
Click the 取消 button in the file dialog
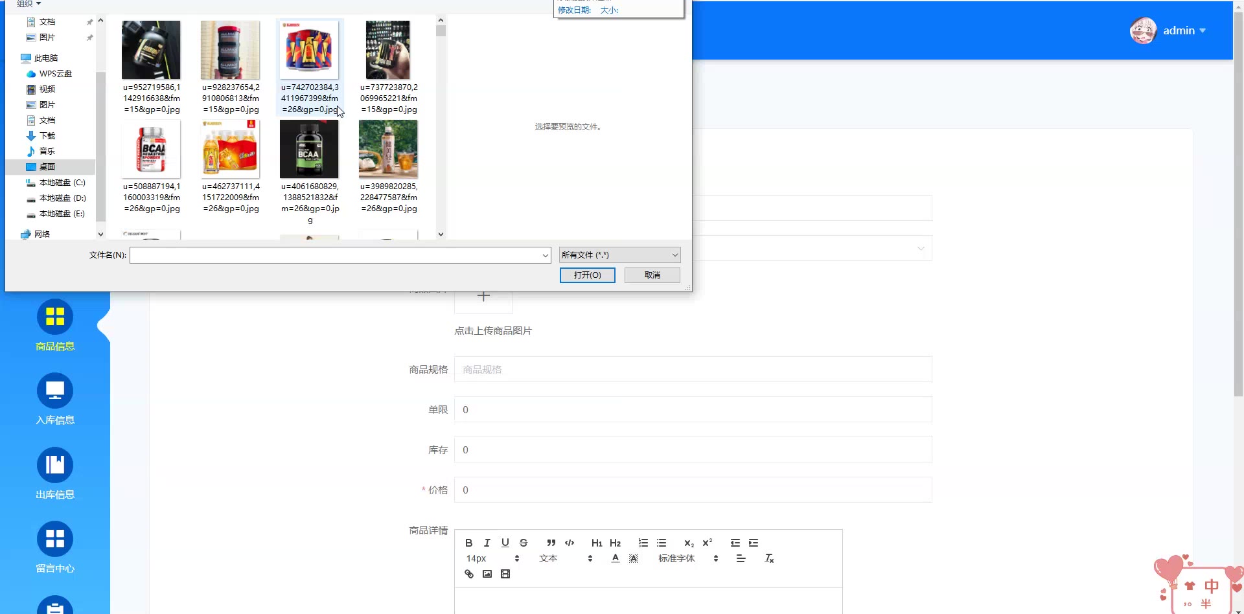point(652,275)
